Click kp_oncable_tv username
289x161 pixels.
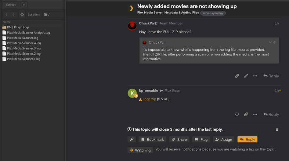[x=151, y=91]
